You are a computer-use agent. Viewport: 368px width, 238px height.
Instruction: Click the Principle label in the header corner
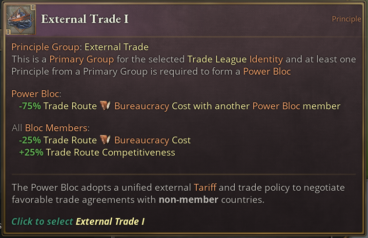pos(347,19)
